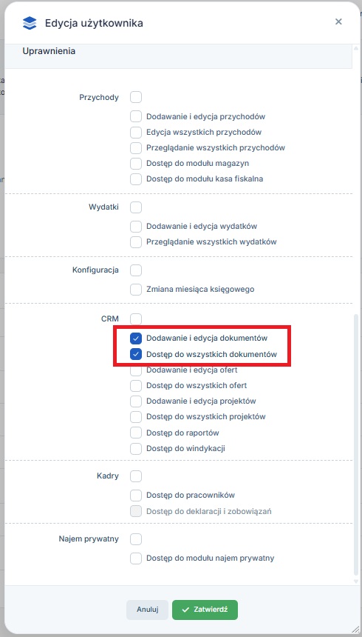This screenshot has height=637, width=362.
Task: Enable Dostęp do modułu kasa fiskalna
Action: click(x=136, y=179)
